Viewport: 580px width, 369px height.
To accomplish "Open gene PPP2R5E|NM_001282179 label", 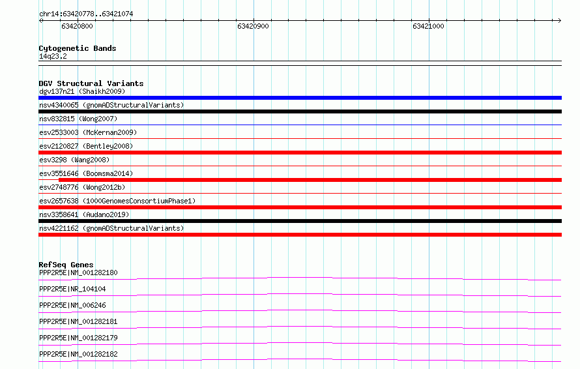I will point(78,338).
